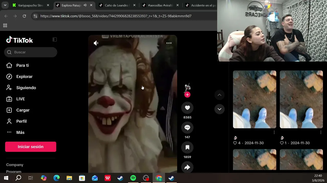Switch to the Accidente en el pa tab
Screen dimensions: 327x183
(201, 5)
